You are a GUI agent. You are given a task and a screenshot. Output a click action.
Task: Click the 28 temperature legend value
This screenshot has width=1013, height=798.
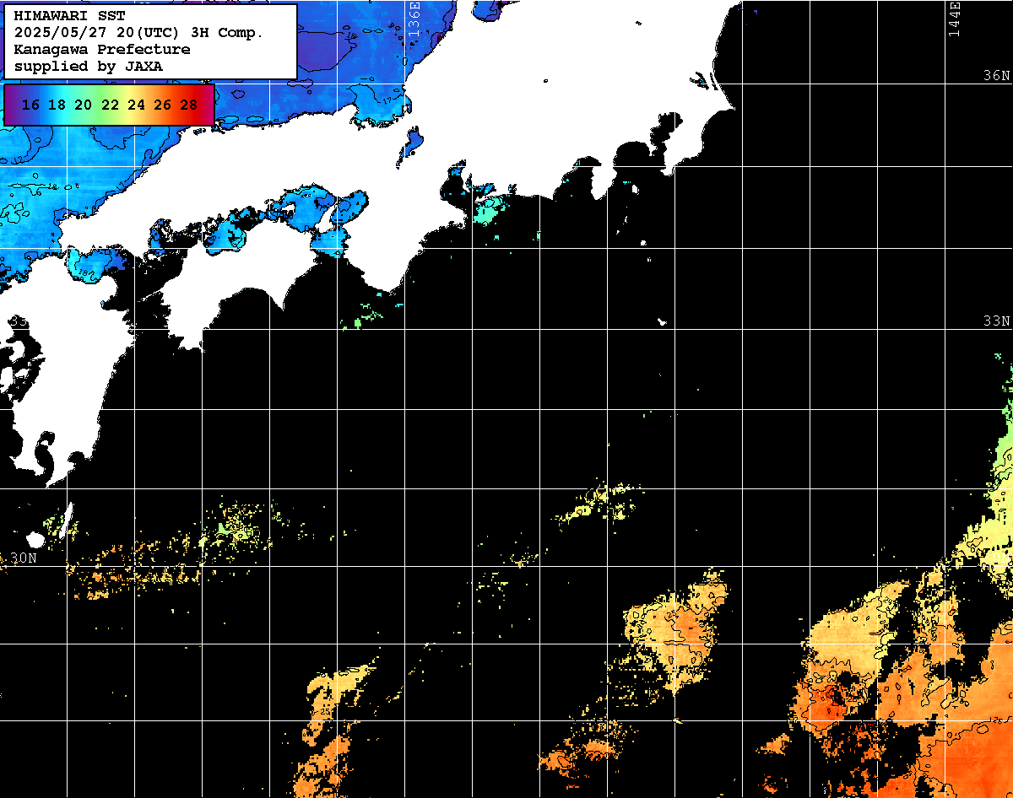[x=189, y=105]
